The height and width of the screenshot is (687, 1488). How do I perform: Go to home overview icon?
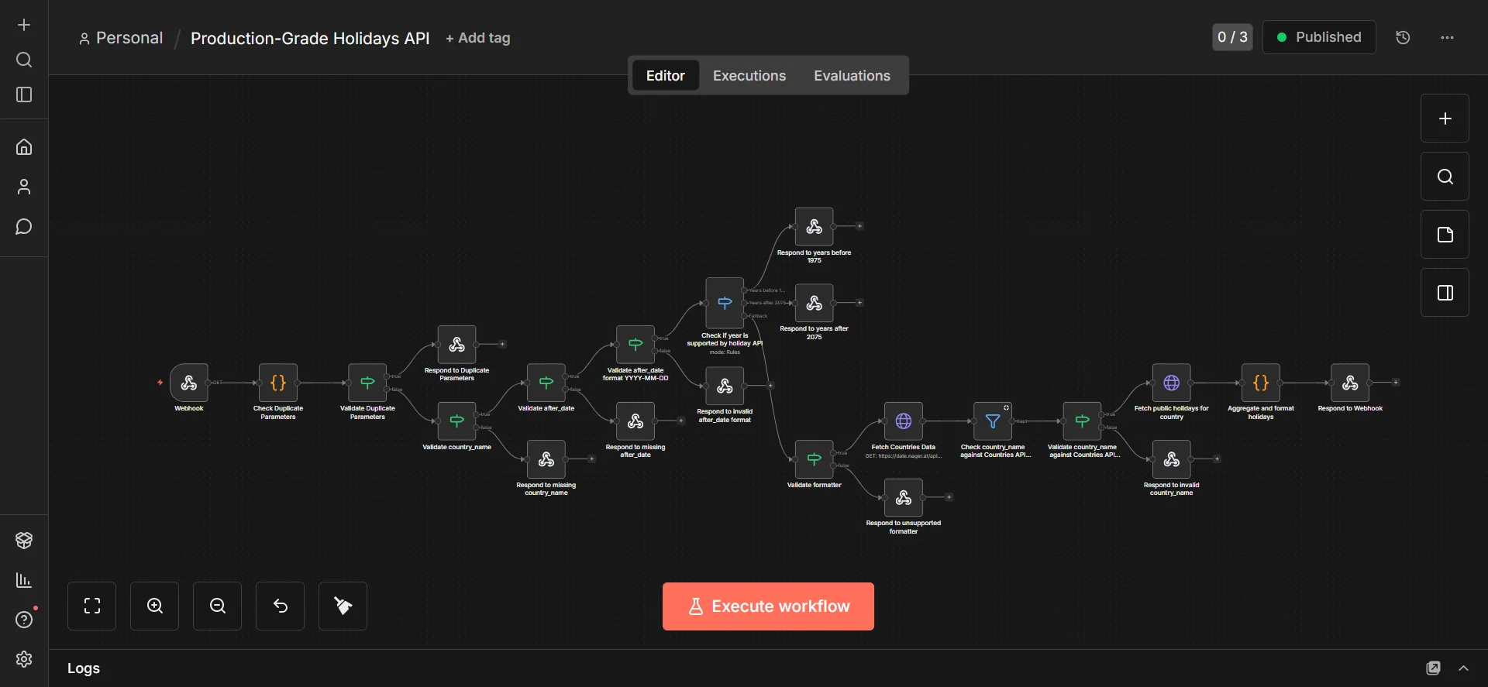click(24, 146)
